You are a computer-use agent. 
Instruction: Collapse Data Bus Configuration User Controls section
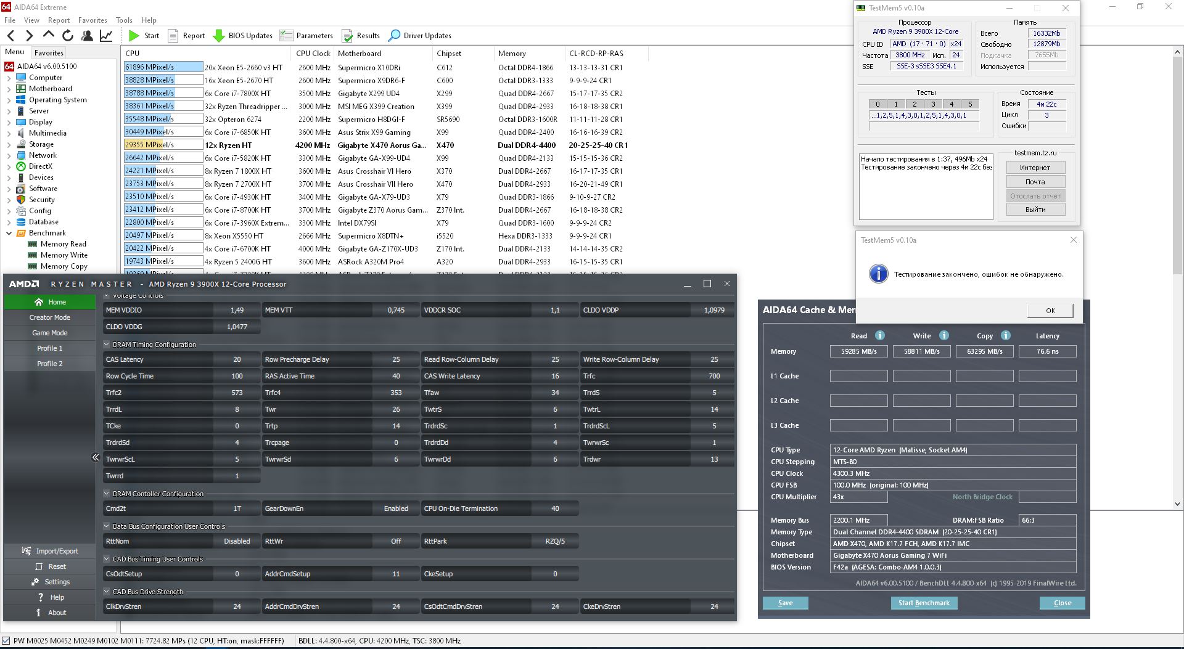point(107,526)
